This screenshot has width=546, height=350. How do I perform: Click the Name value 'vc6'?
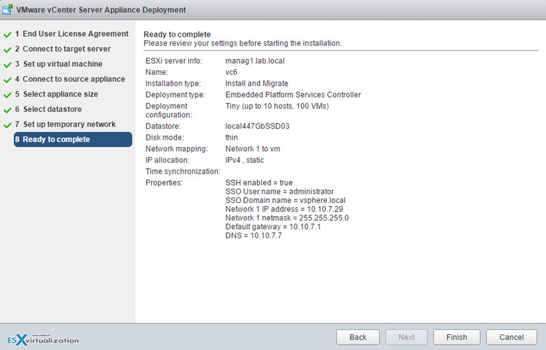(231, 72)
